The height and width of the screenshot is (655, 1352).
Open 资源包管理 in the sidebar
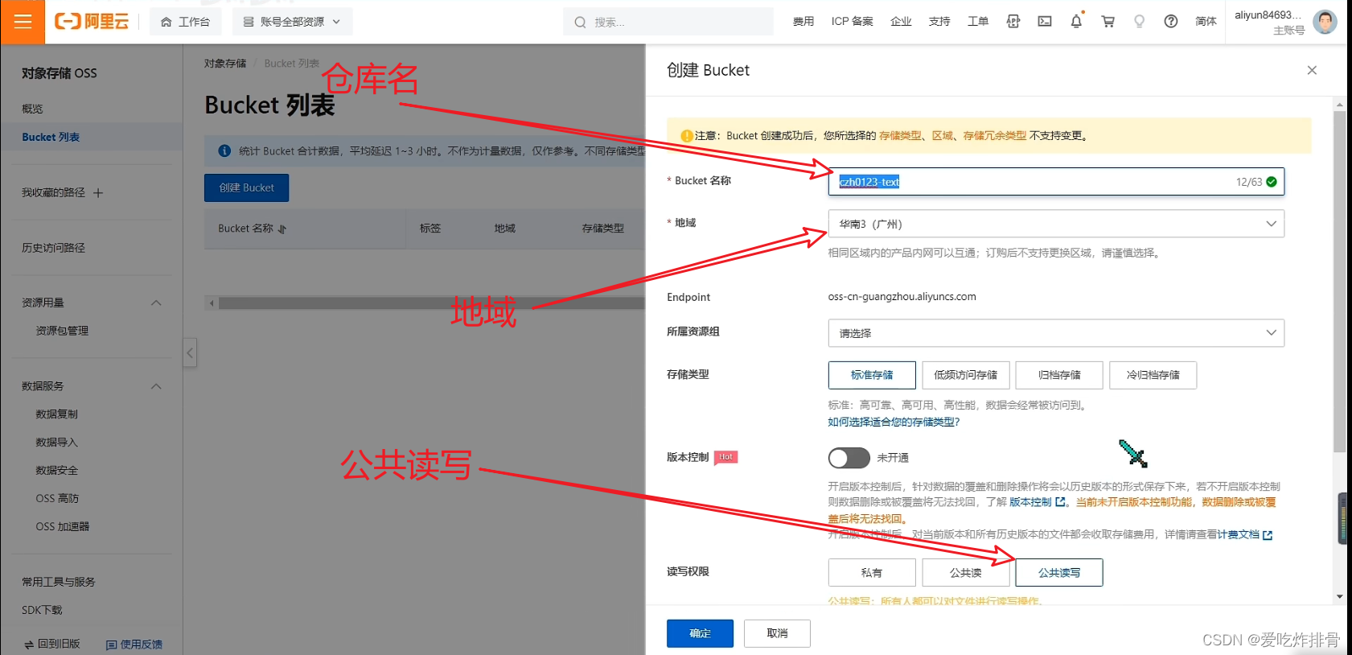click(x=62, y=331)
